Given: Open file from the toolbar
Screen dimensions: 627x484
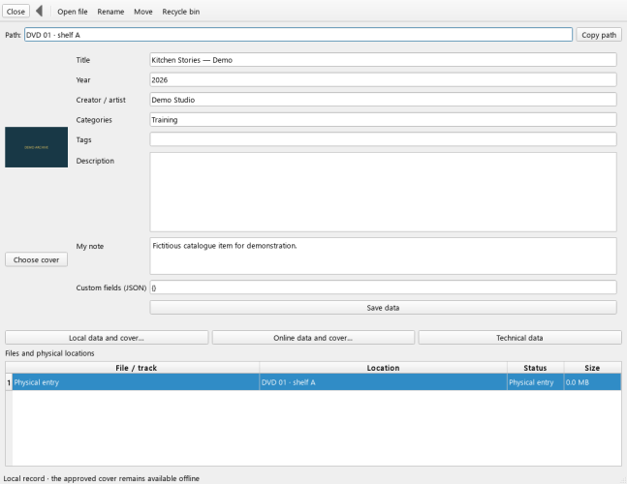Looking at the screenshot, I should tap(73, 12).
